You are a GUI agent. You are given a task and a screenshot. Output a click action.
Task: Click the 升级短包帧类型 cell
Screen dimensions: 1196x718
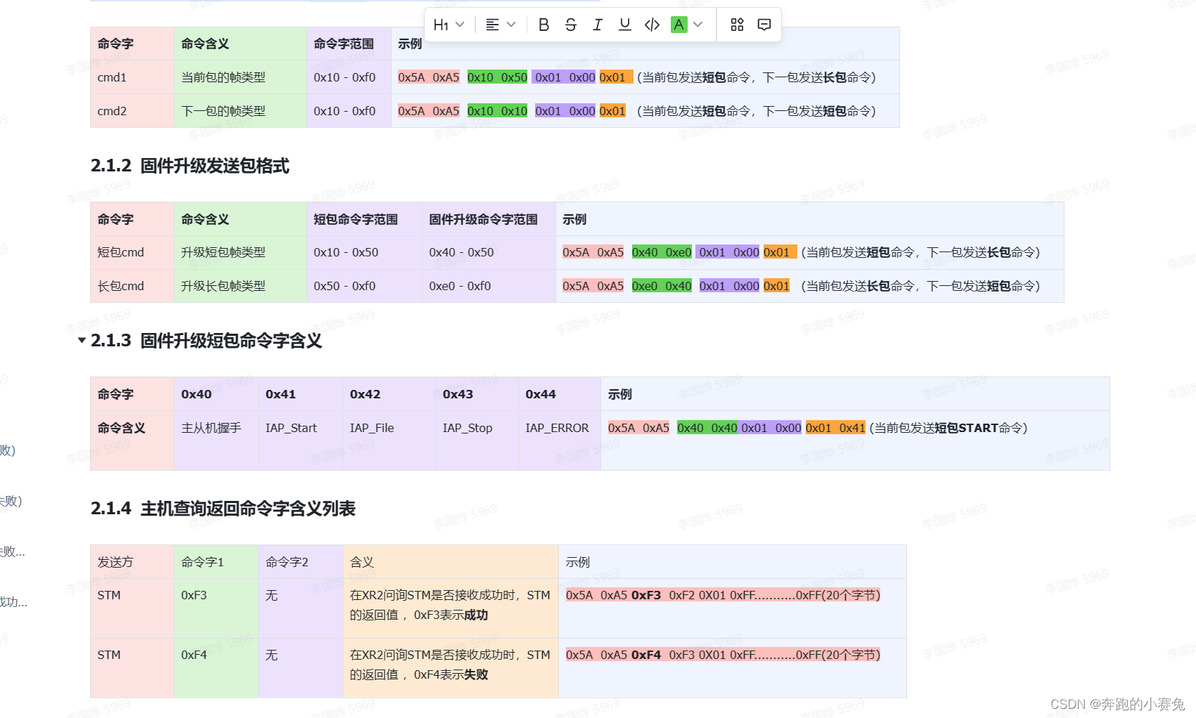point(240,252)
